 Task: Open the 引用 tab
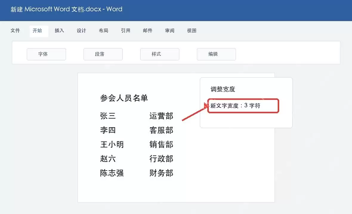pyautogui.click(x=126, y=31)
